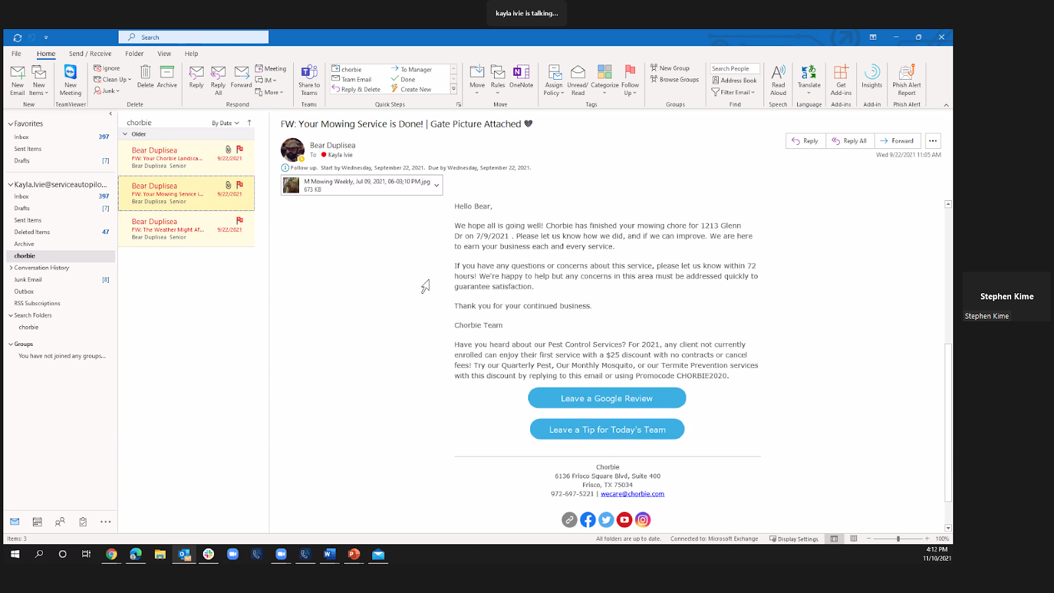Click the Share to Teams icon
This screenshot has height=593, width=1054.
pyautogui.click(x=309, y=72)
